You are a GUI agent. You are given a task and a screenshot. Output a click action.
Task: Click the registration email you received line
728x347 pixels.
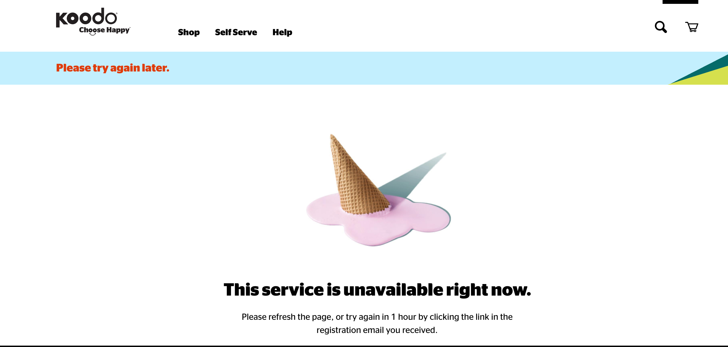[x=377, y=330]
